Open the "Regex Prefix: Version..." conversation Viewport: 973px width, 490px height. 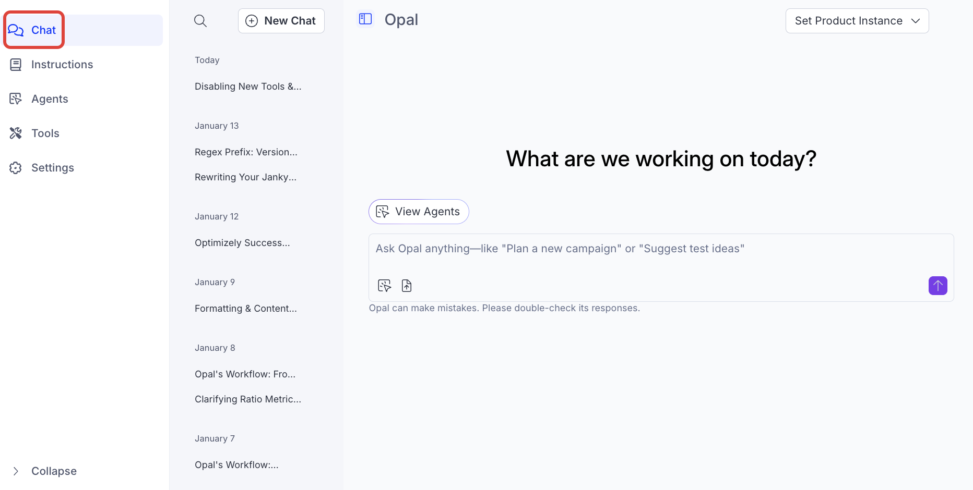coord(246,152)
